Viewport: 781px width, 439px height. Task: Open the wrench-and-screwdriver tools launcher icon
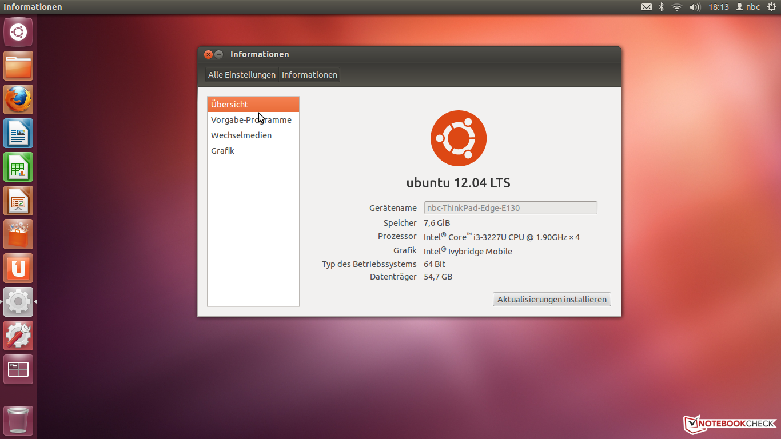coord(18,336)
